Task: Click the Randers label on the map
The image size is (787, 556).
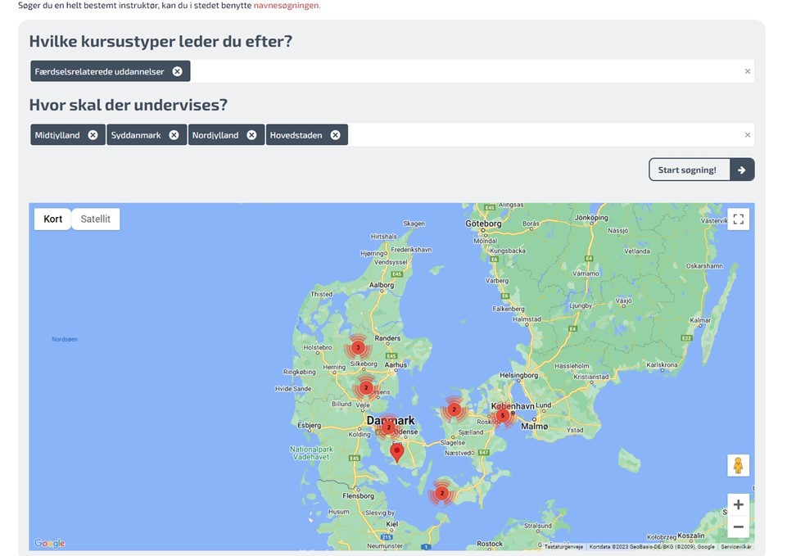Action: tap(387, 338)
